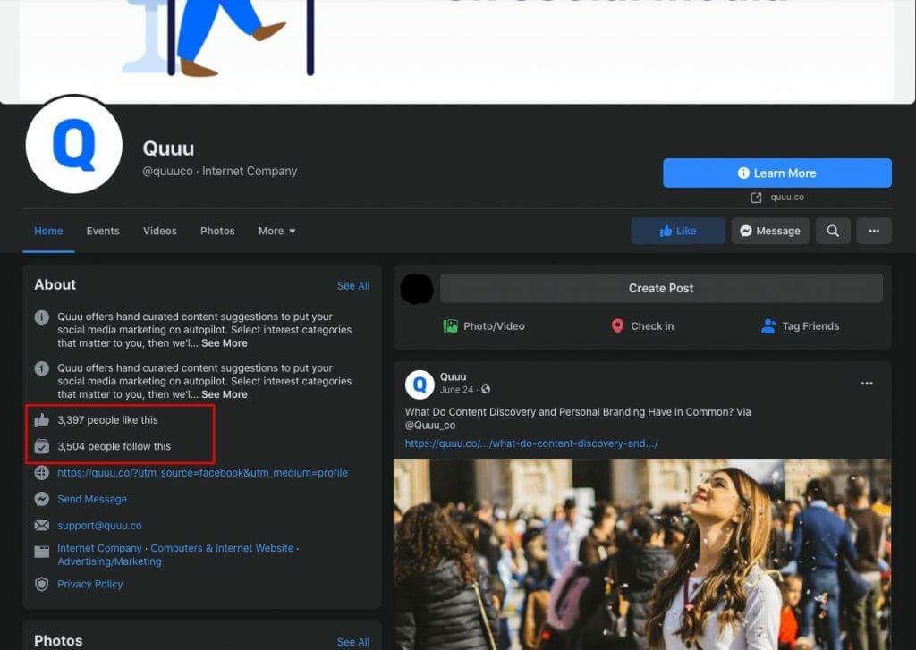The width and height of the screenshot is (916, 650).
Task: Click the external link icon beside quuu.co
Action: click(x=756, y=198)
